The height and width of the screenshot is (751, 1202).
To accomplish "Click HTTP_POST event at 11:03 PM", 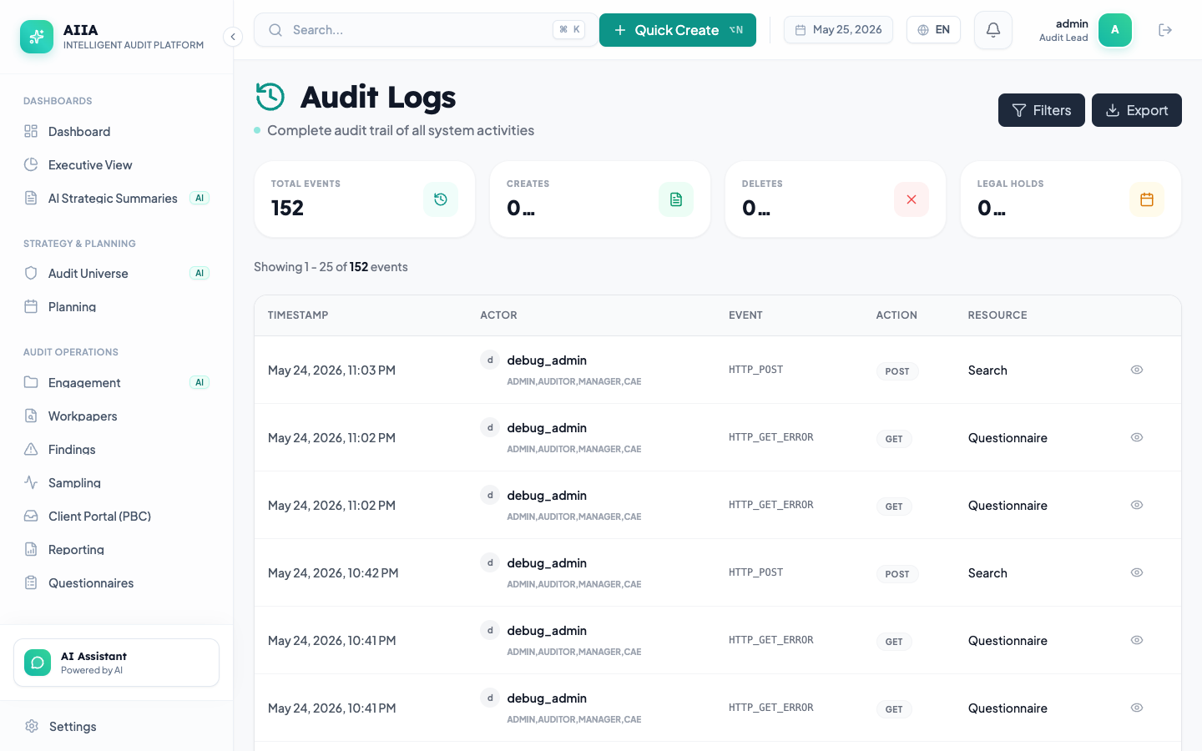I will click(x=755, y=370).
